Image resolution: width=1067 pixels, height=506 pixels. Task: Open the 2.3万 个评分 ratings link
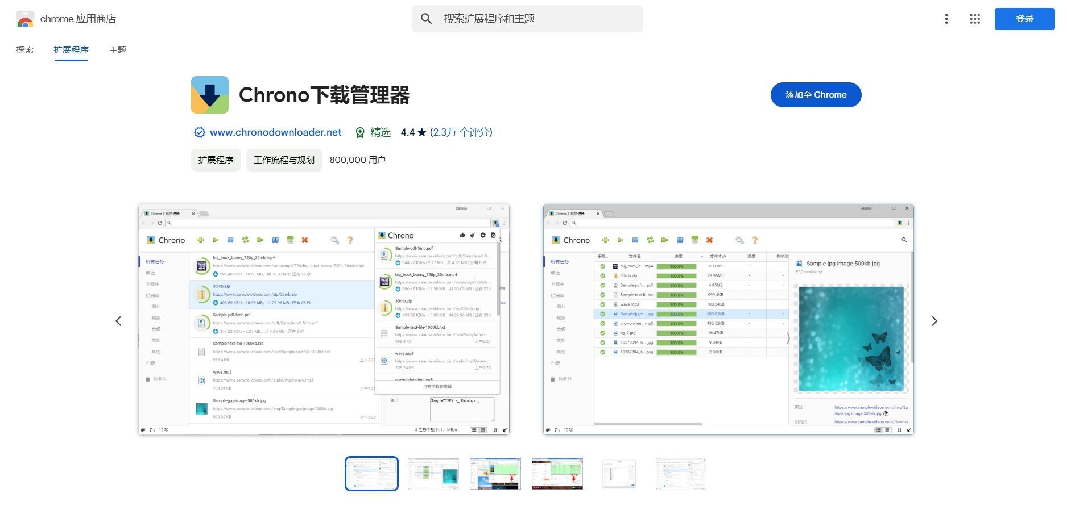coord(461,132)
